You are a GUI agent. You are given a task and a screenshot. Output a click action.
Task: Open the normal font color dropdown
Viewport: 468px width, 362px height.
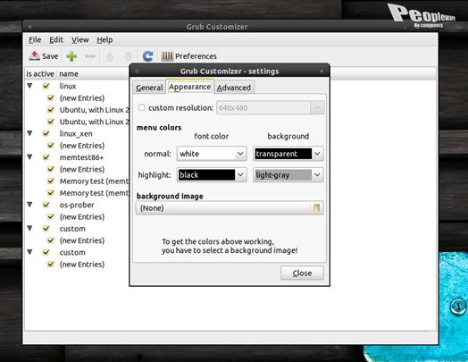point(212,154)
